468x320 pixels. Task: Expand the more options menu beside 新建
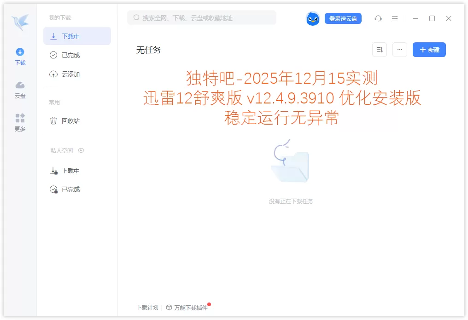pyautogui.click(x=399, y=50)
